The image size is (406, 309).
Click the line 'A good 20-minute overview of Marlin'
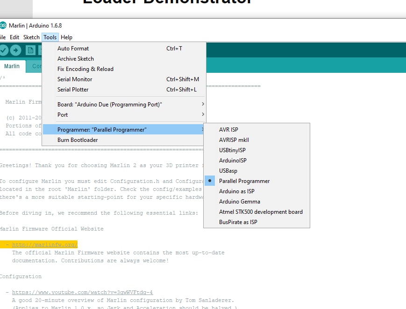(x=123, y=300)
